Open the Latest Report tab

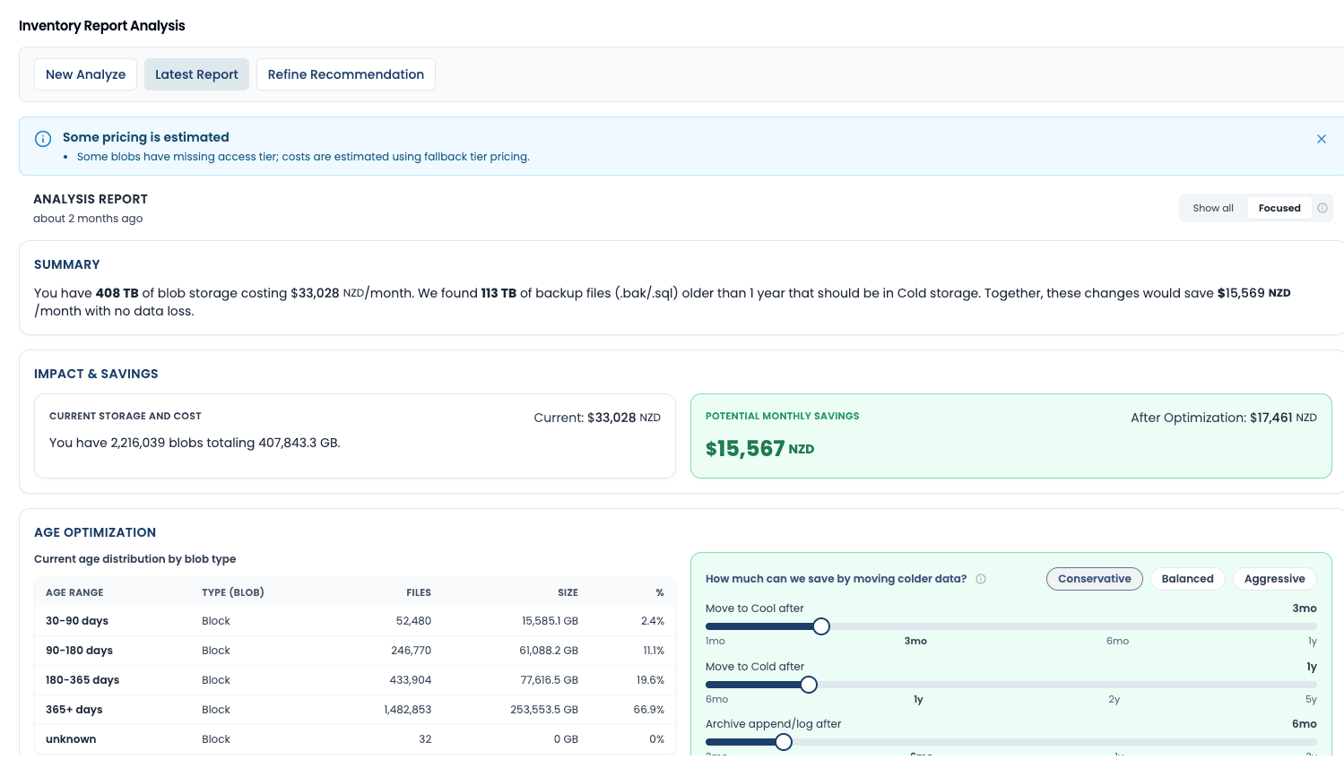196,74
